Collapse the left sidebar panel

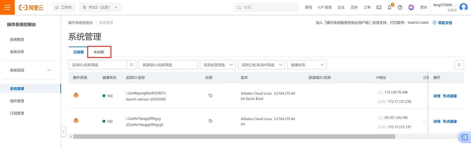point(64,131)
